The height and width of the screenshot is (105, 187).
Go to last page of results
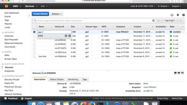coord(181,20)
